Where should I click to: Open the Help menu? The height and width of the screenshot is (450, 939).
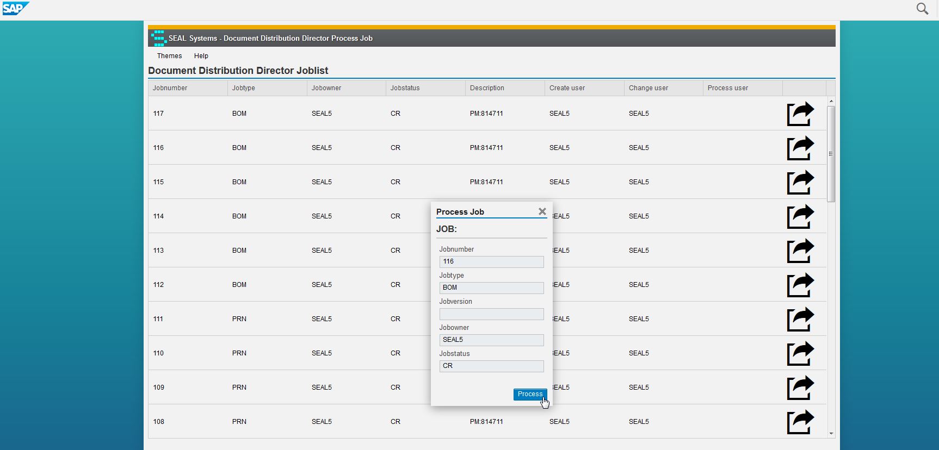(201, 56)
